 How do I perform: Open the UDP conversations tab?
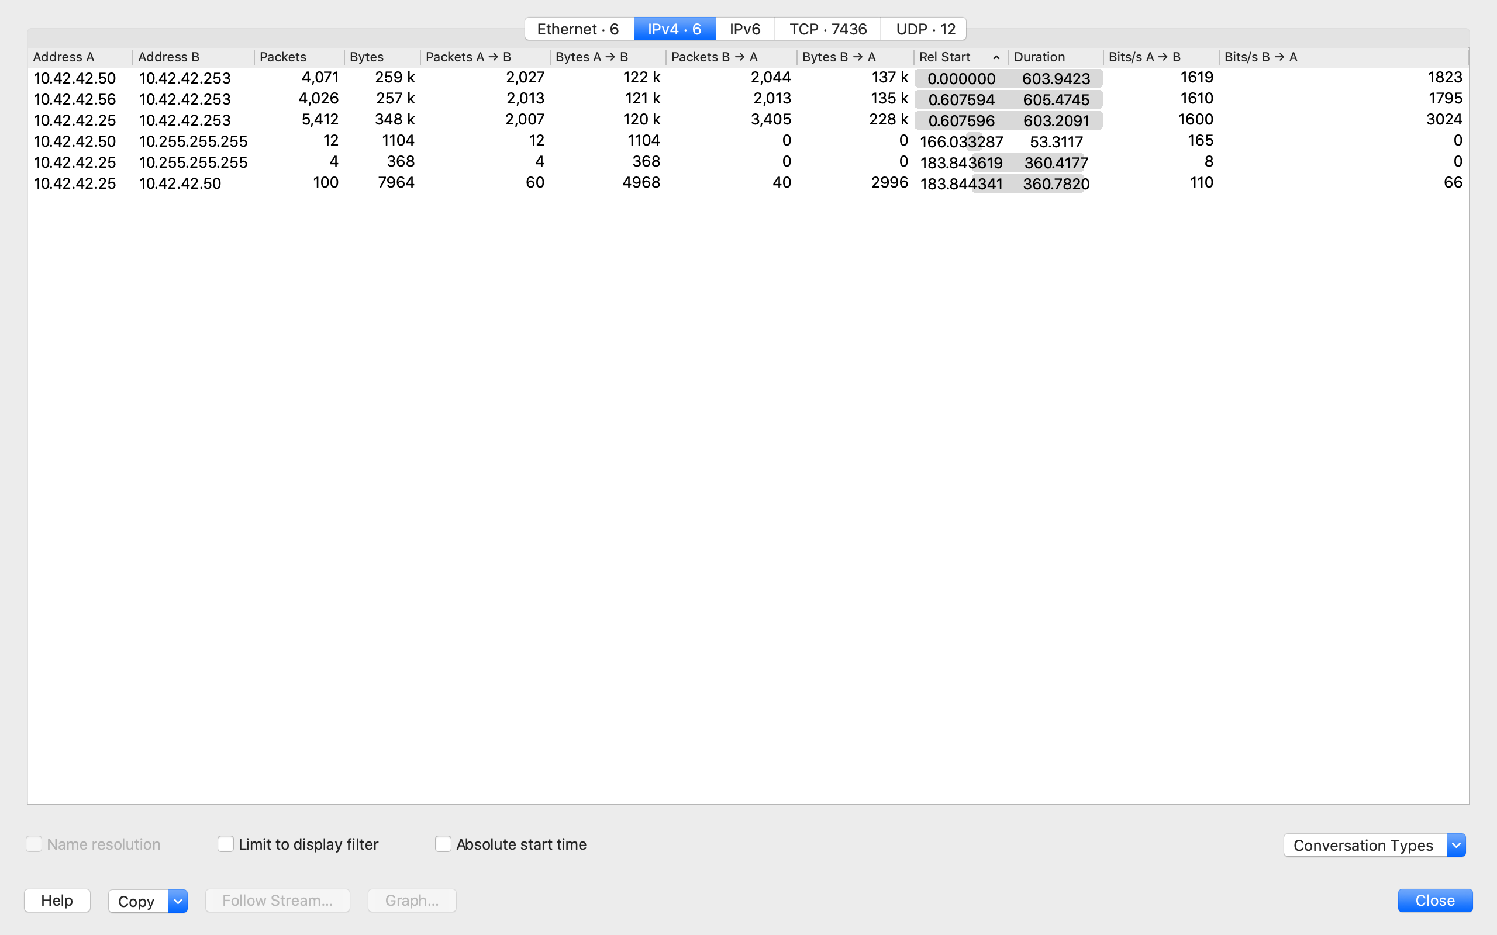click(x=925, y=29)
